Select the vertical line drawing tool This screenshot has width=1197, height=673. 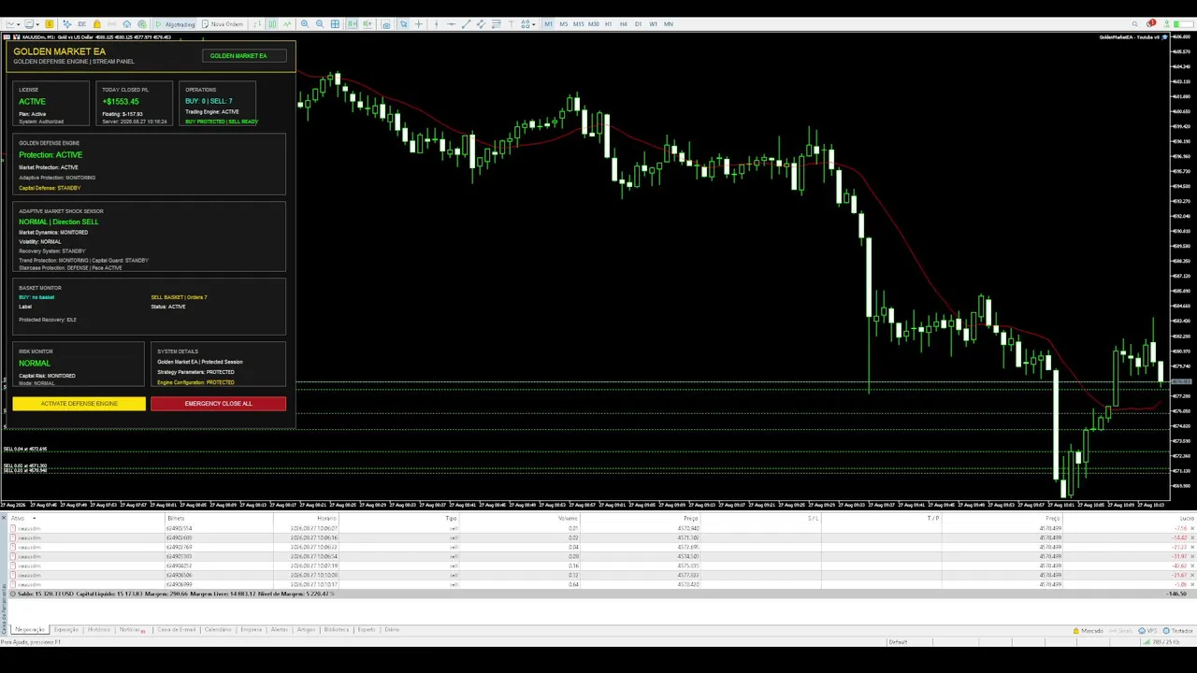pos(436,24)
